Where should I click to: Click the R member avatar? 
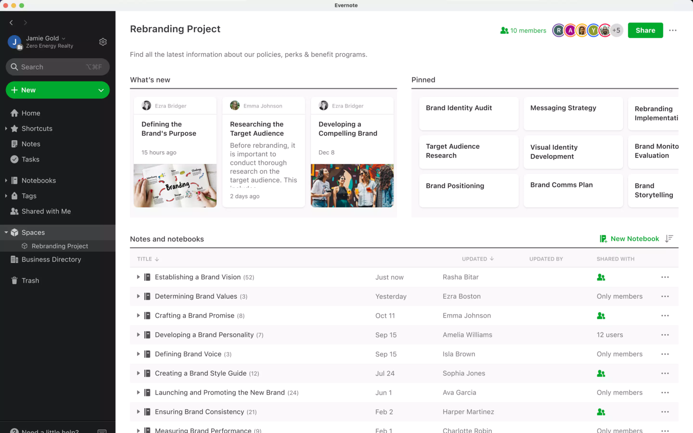coord(559,30)
